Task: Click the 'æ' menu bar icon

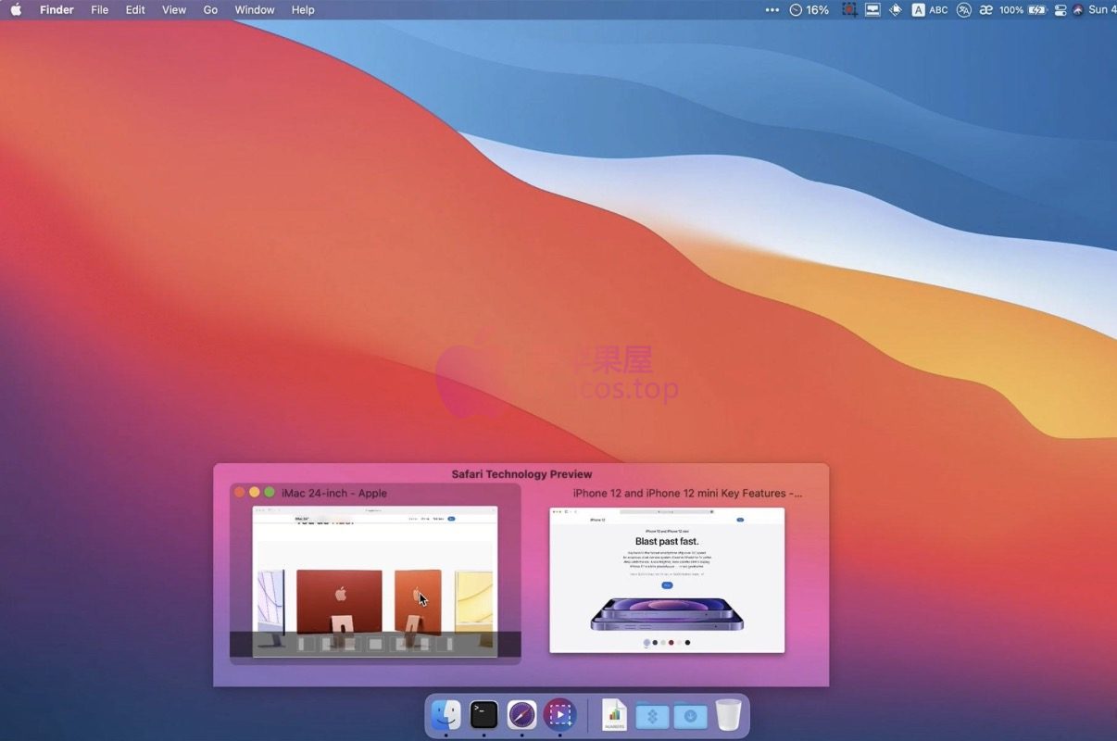Action: coord(986,9)
